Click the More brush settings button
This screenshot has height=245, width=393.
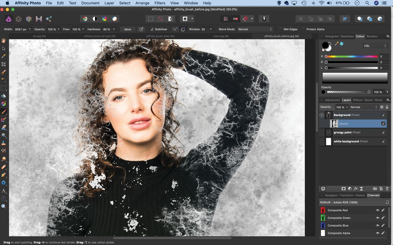click(127, 29)
